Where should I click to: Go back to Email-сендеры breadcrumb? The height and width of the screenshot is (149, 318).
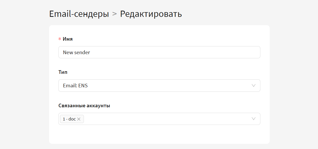coord(79,14)
